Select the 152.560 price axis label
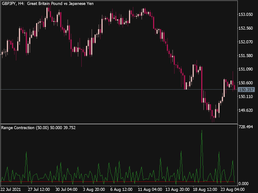Screen dimensions: 258x193 pyautogui.click(x=246, y=28)
